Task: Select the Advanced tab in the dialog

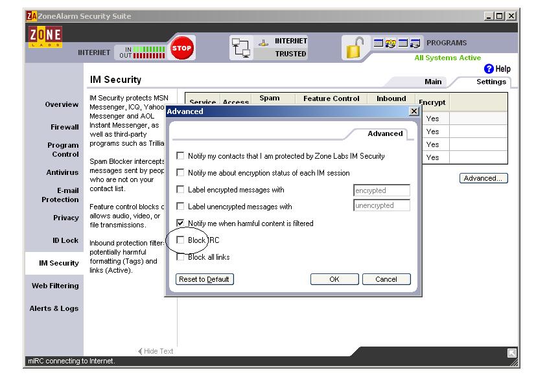Action: [x=385, y=133]
